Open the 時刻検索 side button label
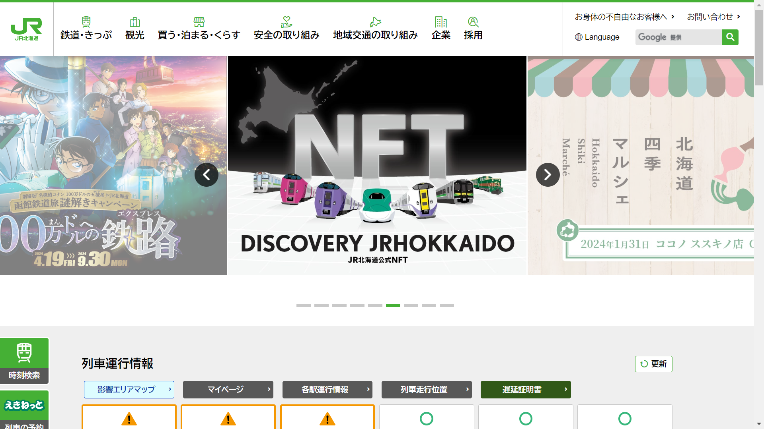The height and width of the screenshot is (429, 764). [24, 375]
